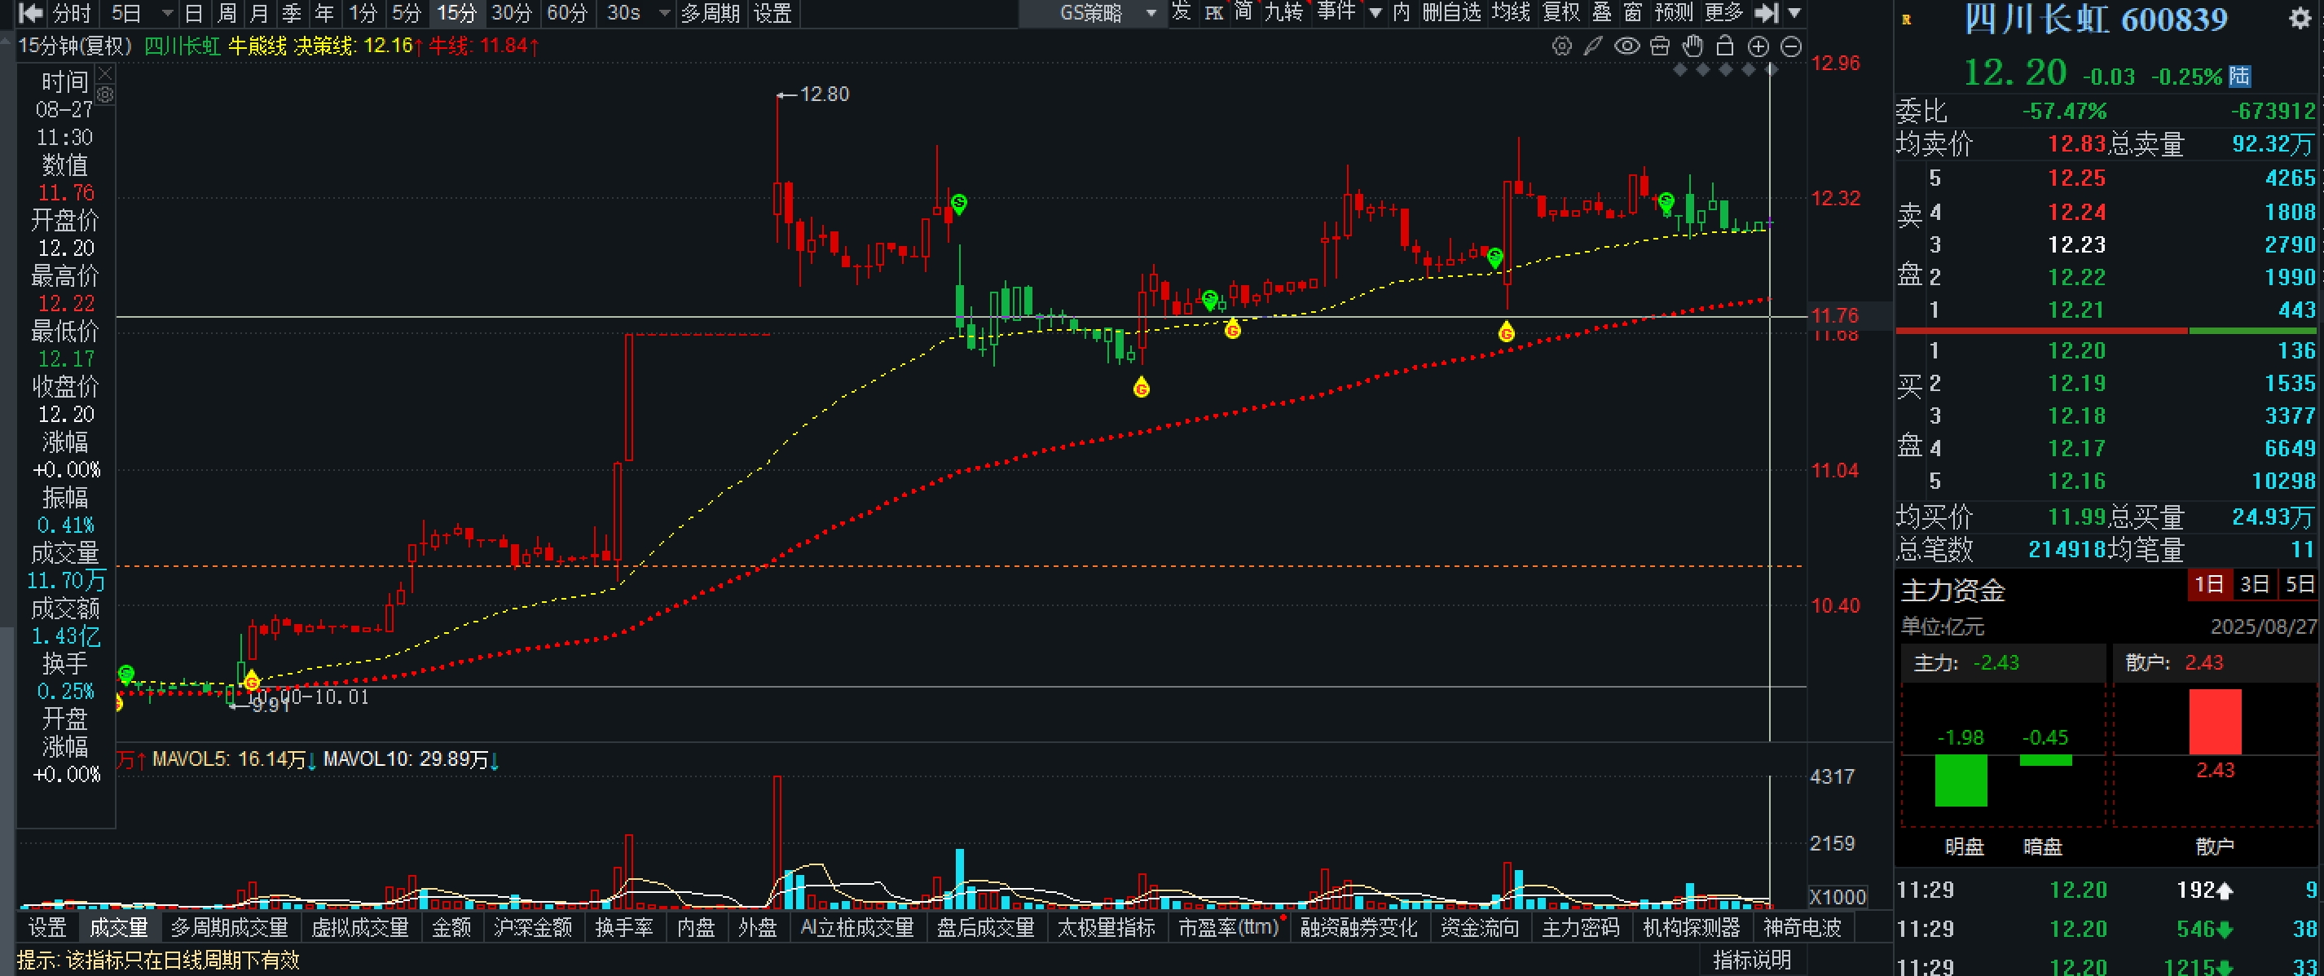Expand dropdown arrow after 事件
The width and height of the screenshot is (2324, 976).
point(1375,13)
